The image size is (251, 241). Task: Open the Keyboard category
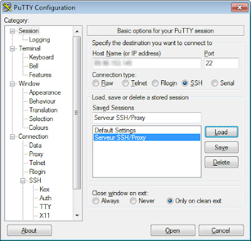click(41, 57)
